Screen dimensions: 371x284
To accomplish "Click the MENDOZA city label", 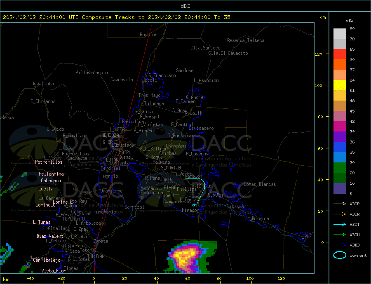I will pyautogui.click(x=111, y=135).
